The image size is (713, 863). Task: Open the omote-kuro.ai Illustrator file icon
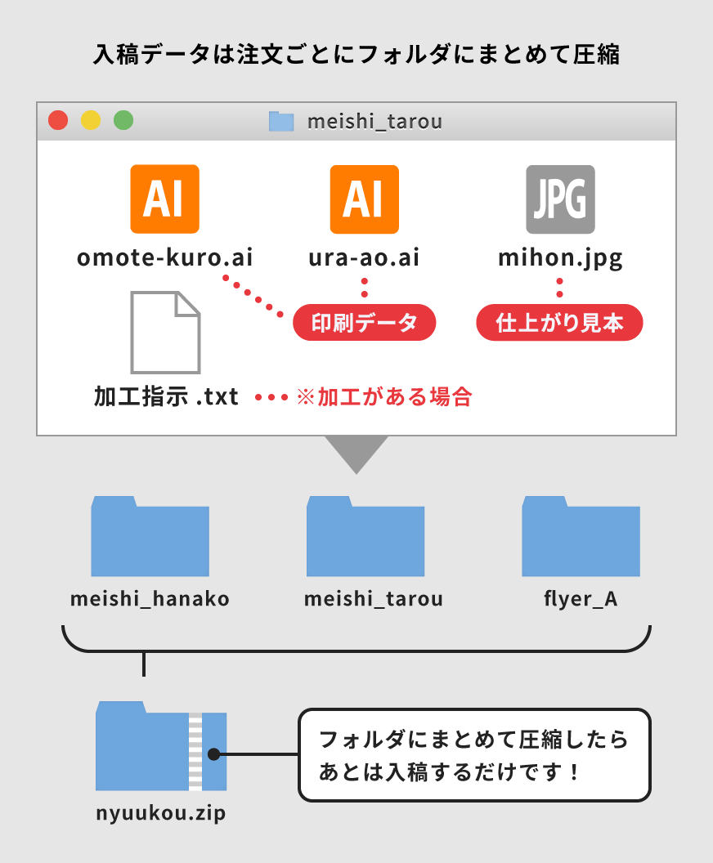coord(164,199)
